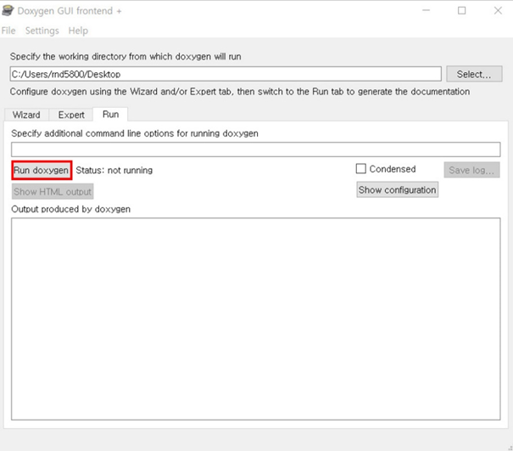Image resolution: width=513 pixels, height=451 pixels.
Task: Focus the working directory path field
Action: coord(226,74)
